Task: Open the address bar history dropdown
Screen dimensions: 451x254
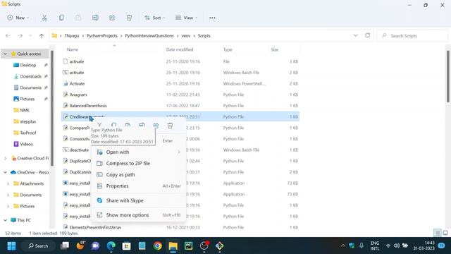Action: [355, 35]
